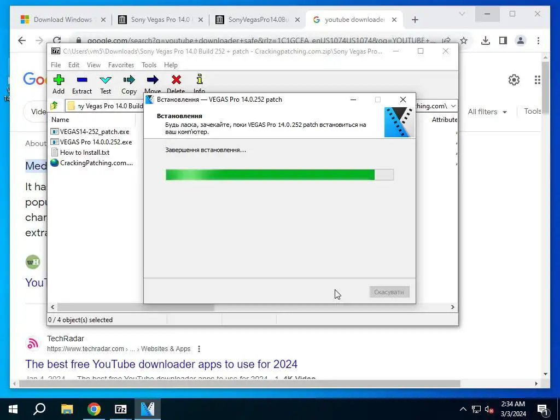This screenshot has width=560, height=420.
Task: Open Google quick settings gear icon
Action: click(x=514, y=80)
